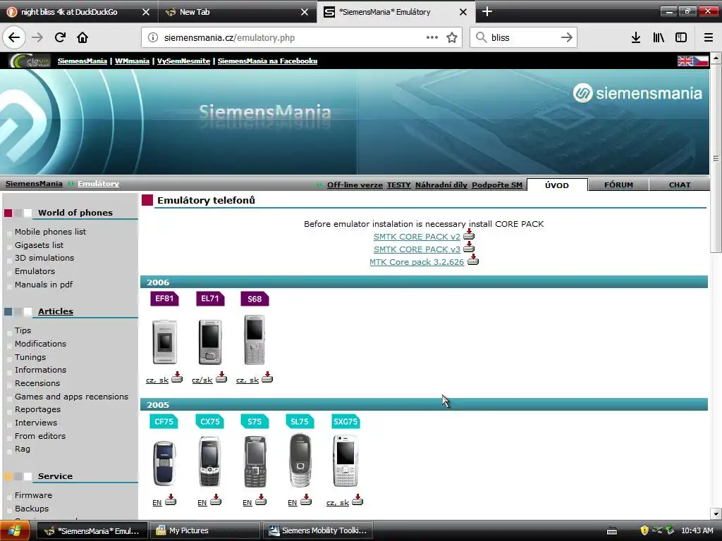
Task: Bookmark this page with the star
Action: click(x=452, y=37)
